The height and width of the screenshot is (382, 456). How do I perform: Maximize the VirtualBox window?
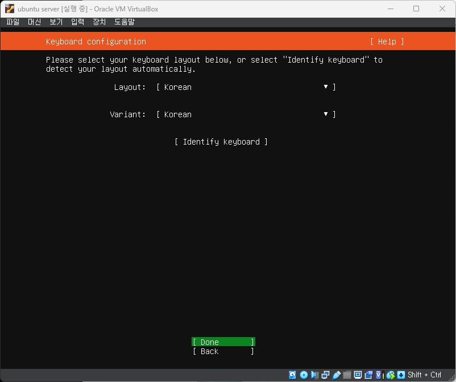pyautogui.click(x=416, y=9)
